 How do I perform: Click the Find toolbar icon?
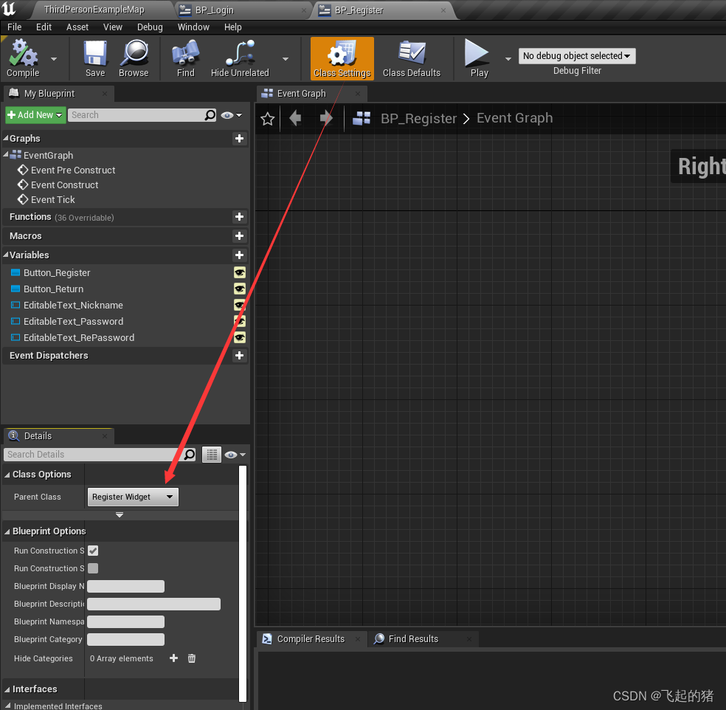click(184, 58)
